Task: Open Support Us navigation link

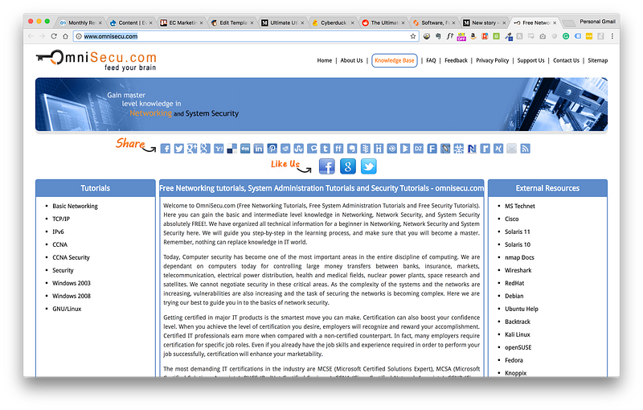Action: 530,60
